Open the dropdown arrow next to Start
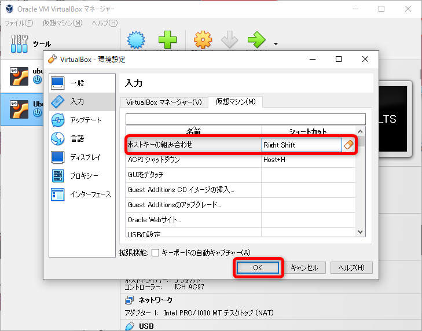 pos(276,43)
